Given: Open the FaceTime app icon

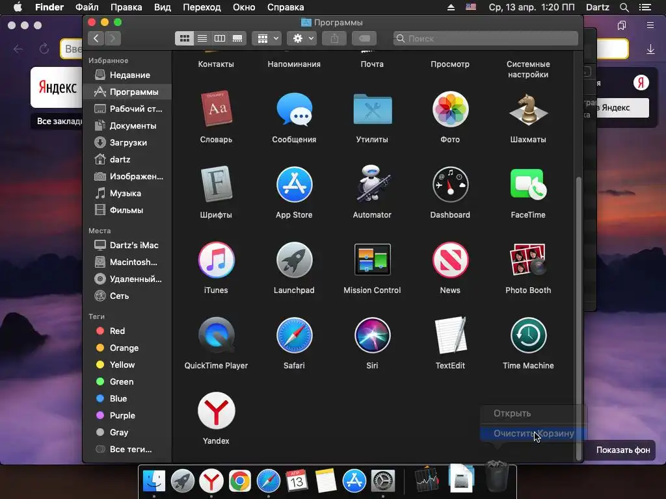Looking at the screenshot, I should point(528,184).
